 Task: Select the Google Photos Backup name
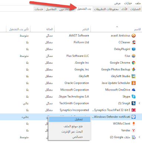116,69
